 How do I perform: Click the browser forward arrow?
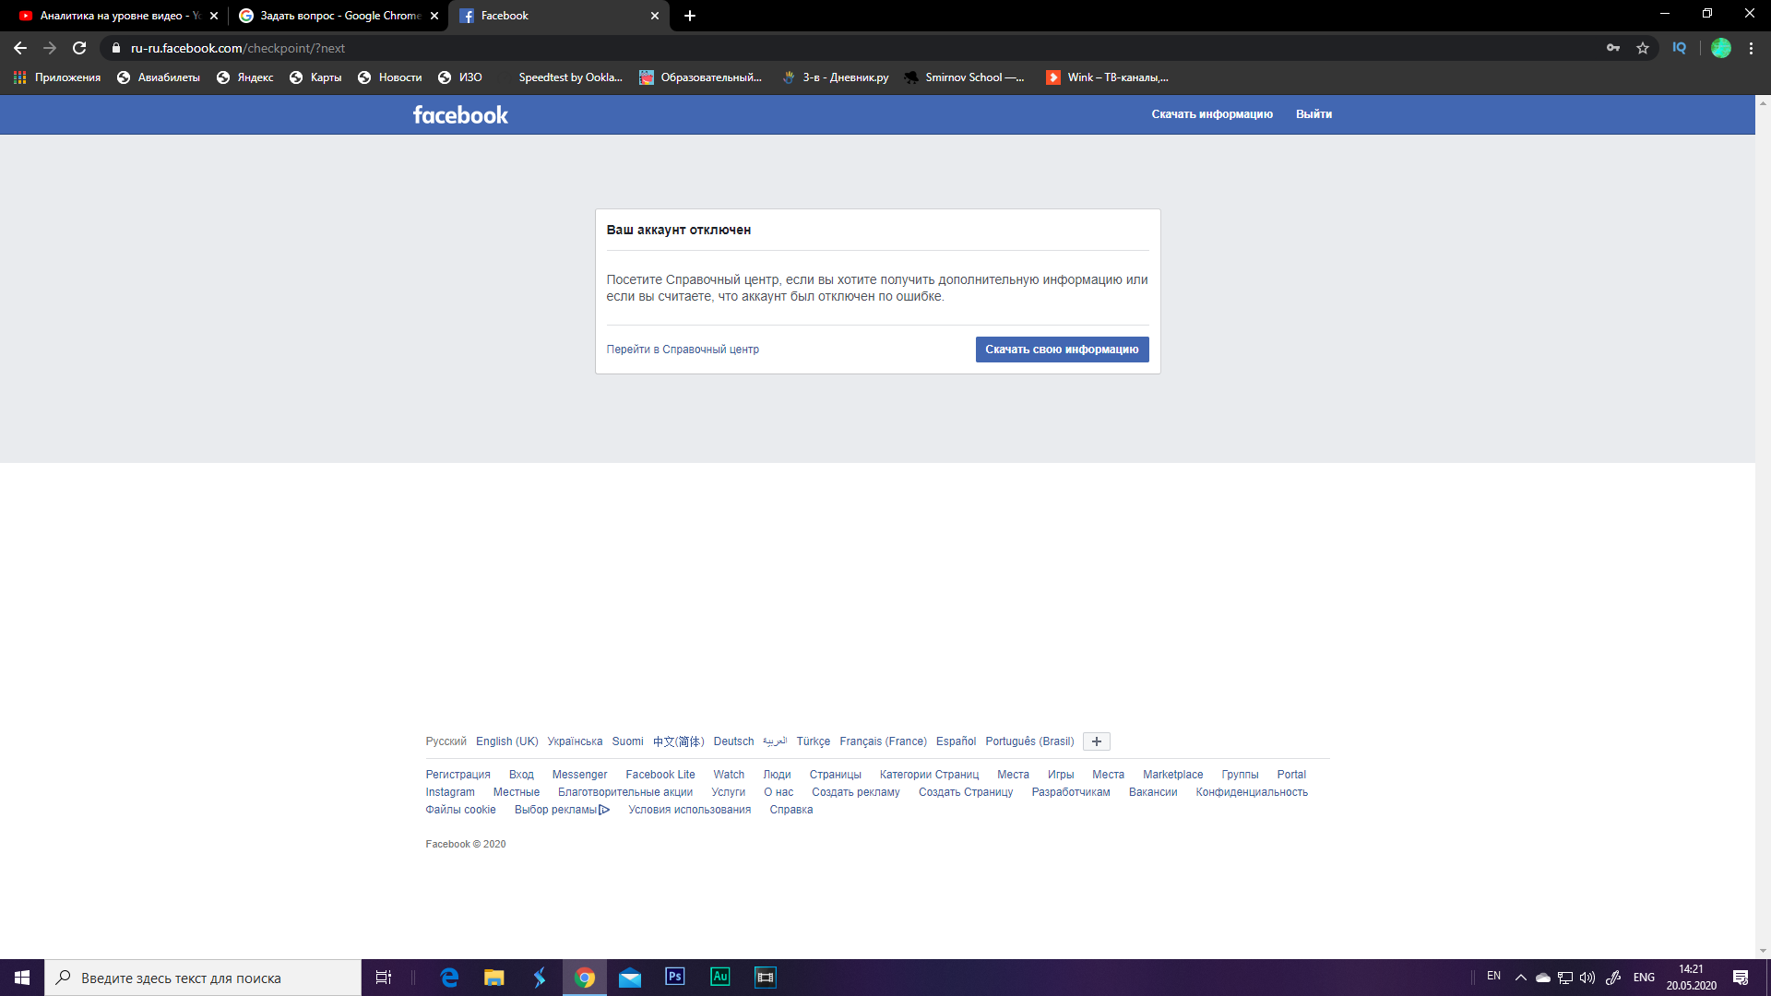pyautogui.click(x=50, y=48)
